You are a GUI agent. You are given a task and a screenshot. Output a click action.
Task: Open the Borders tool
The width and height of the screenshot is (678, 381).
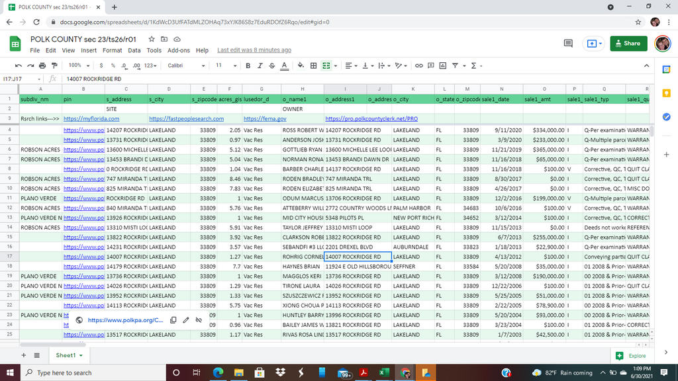[313, 65]
